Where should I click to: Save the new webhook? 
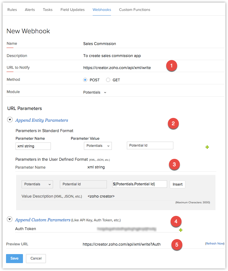point(14,258)
